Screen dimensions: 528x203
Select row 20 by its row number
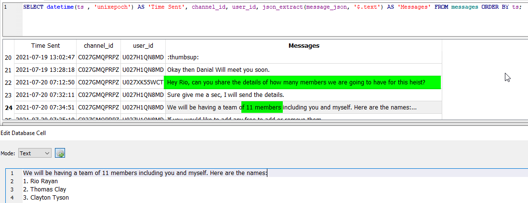pos(8,57)
